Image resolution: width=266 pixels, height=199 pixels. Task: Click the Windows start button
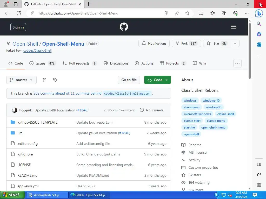pyautogui.click(x=12, y=195)
